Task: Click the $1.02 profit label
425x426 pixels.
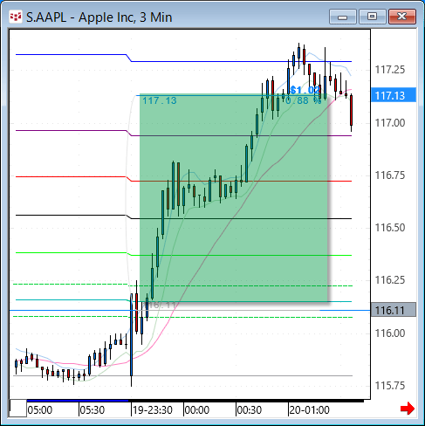Action: [305, 90]
